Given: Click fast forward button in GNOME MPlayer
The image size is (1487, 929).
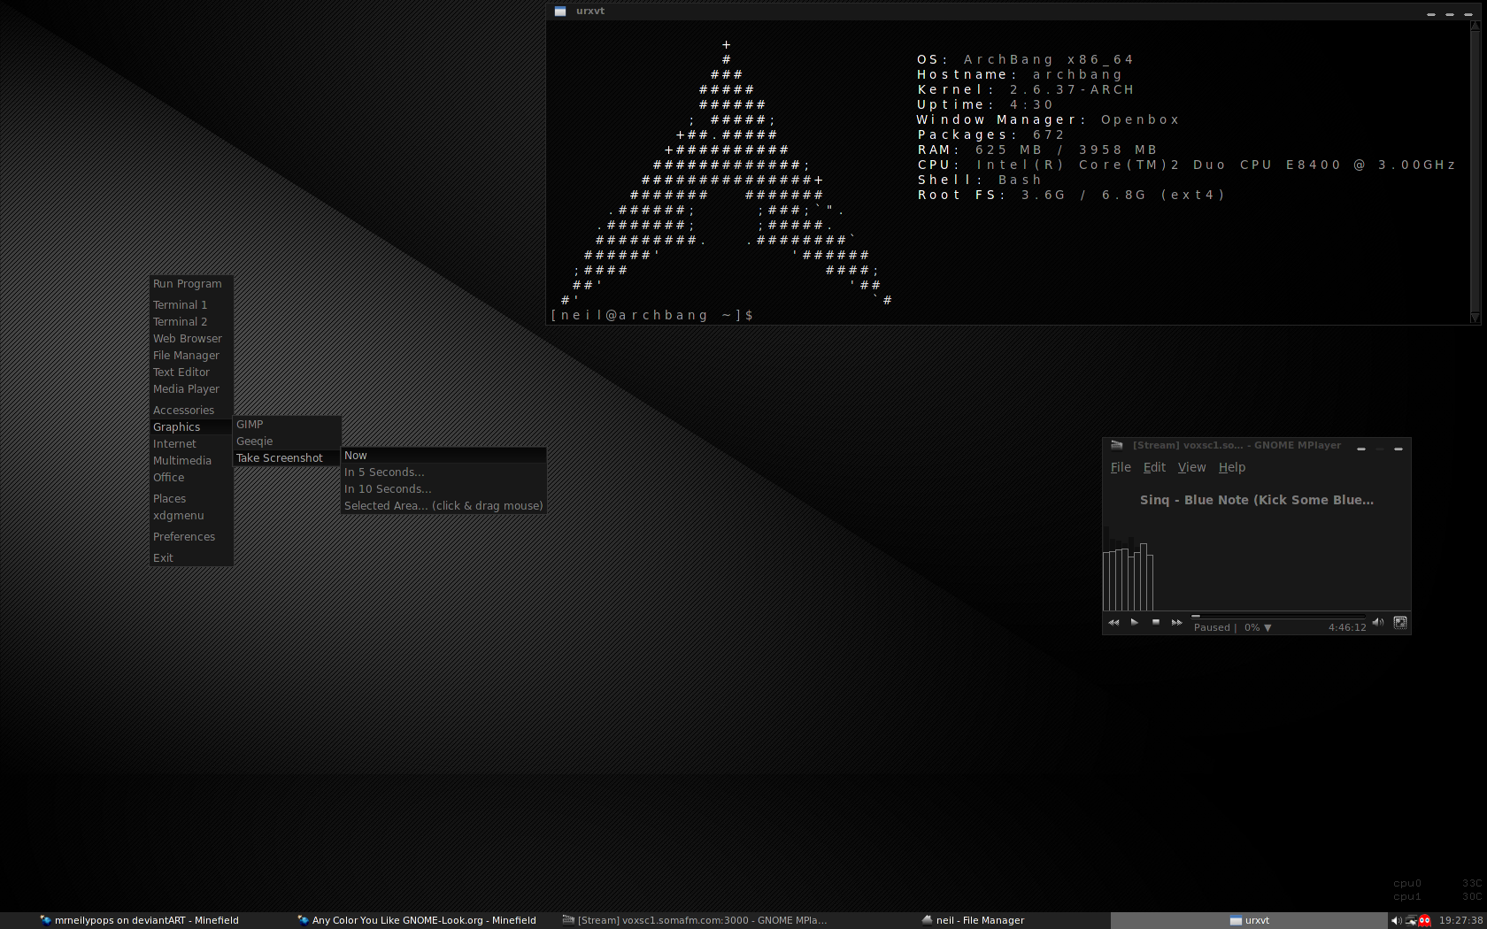Looking at the screenshot, I should (x=1177, y=623).
